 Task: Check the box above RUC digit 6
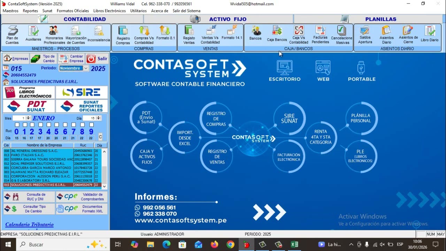click(65, 125)
